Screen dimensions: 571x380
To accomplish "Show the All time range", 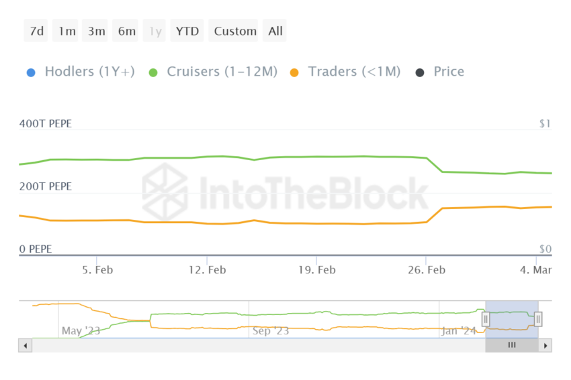I will [275, 31].
